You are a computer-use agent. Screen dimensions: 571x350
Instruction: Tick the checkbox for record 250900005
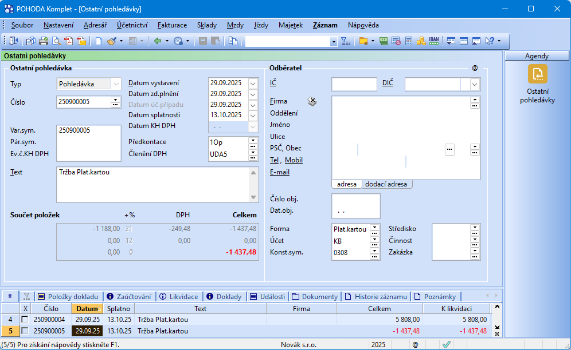pyautogui.click(x=25, y=331)
